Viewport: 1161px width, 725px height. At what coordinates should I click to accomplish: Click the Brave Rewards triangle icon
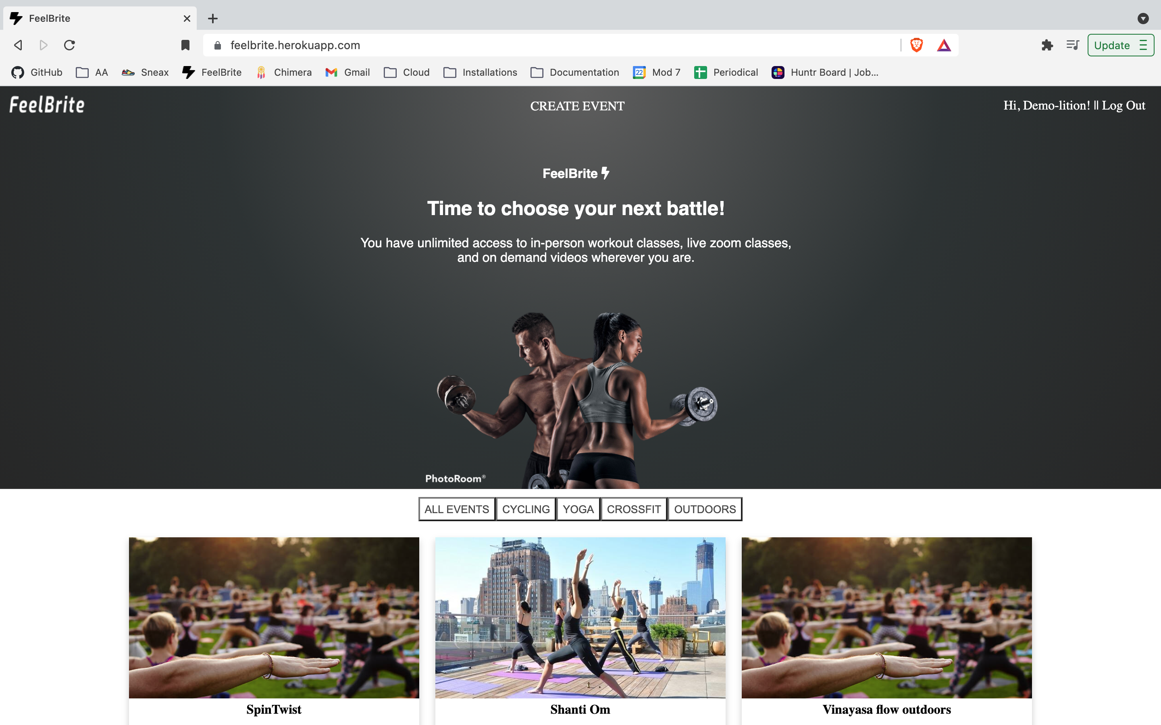[944, 45]
